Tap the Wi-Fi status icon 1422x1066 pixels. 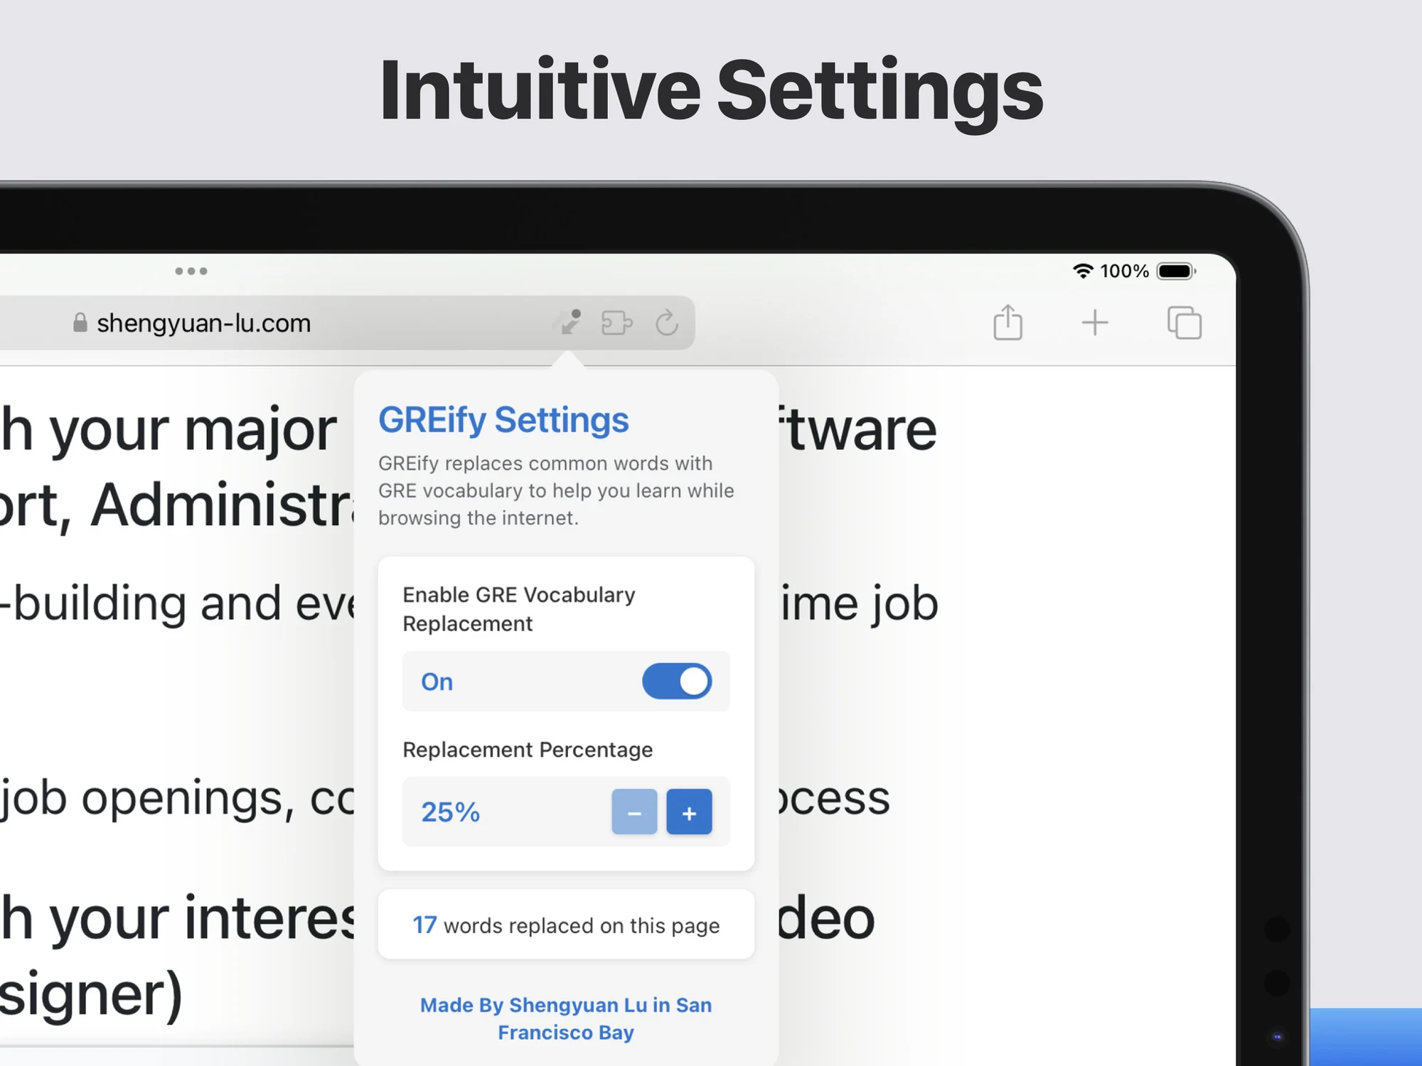pos(1083,271)
